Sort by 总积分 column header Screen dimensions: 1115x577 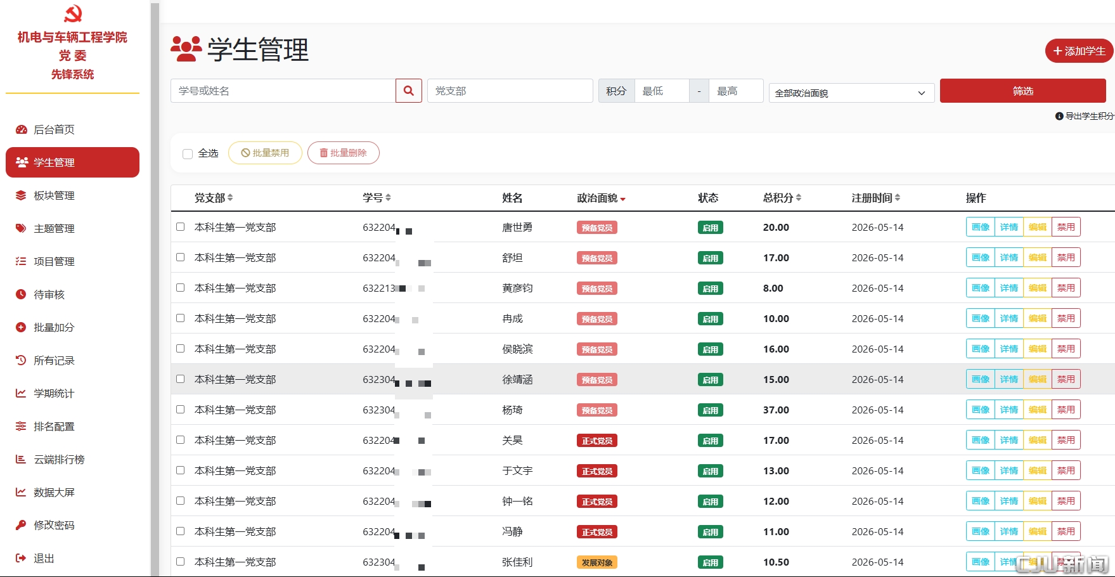[782, 198]
